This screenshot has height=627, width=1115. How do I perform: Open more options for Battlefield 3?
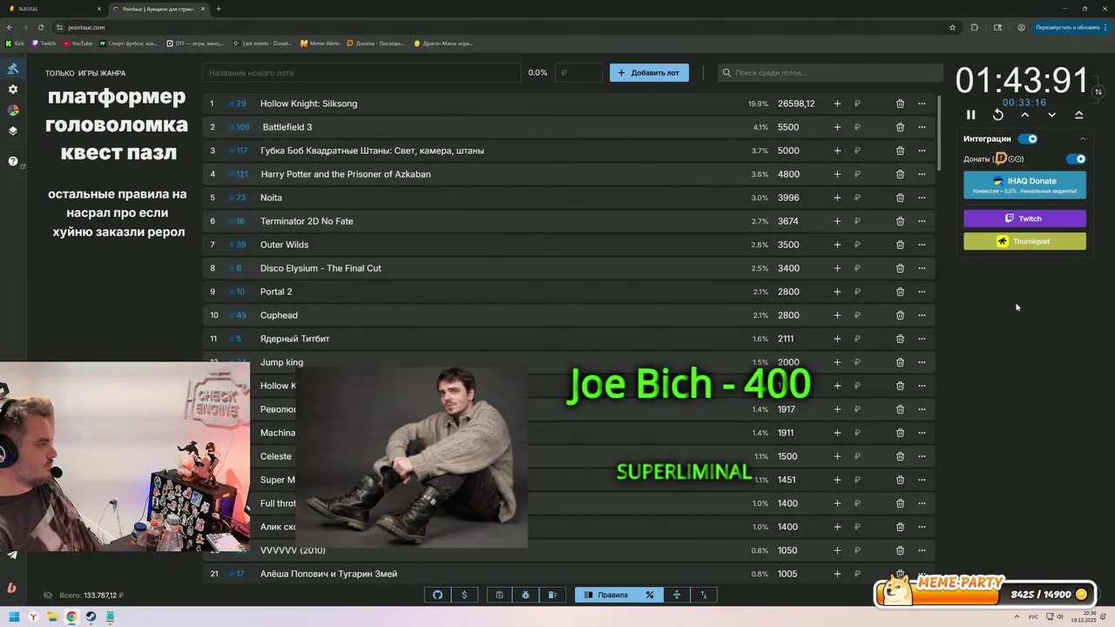(922, 127)
